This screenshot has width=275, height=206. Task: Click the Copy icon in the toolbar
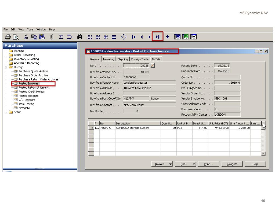pos(34,37)
